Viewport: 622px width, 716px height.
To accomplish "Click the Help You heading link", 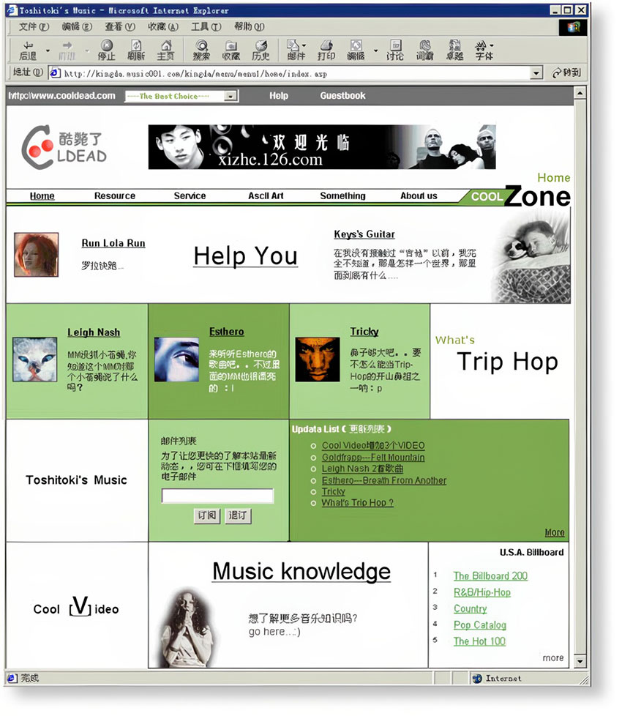I will tap(246, 256).
